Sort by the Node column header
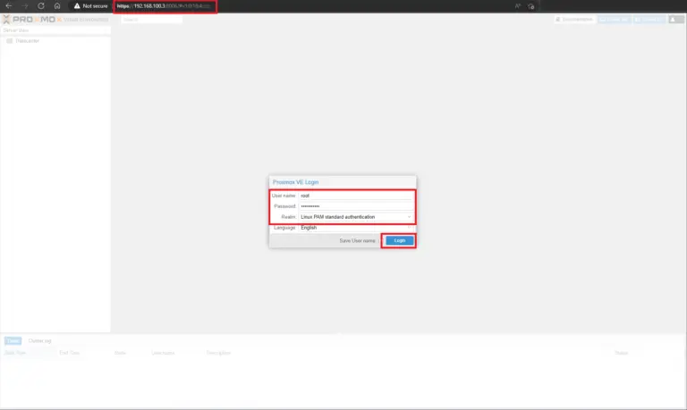 pos(120,353)
